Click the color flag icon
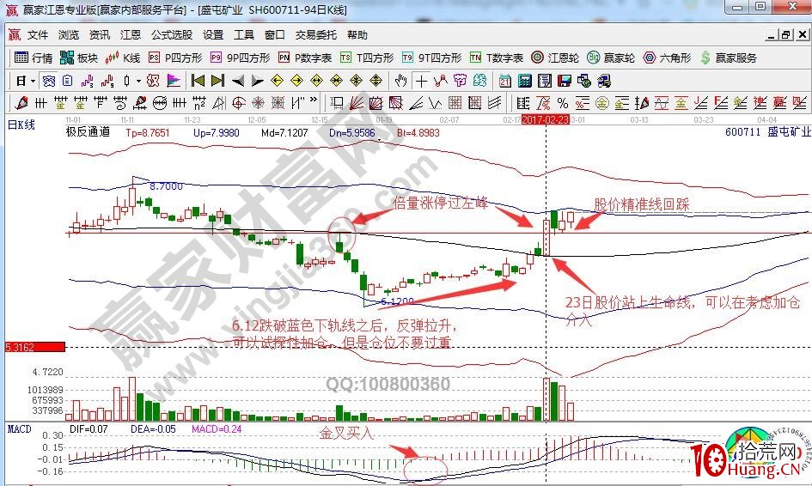The width and height of the screenshot is (812, 486). click(174, 81)
